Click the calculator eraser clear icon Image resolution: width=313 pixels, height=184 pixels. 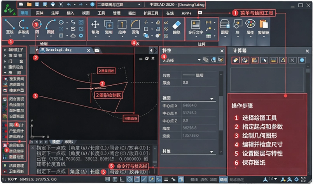pos(236,60)
